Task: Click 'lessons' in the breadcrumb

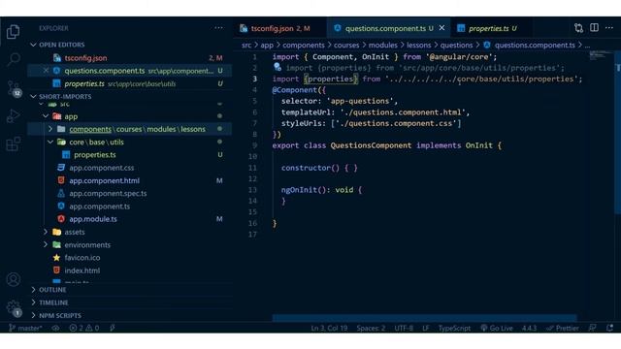Action: click(x=418, y=46)
